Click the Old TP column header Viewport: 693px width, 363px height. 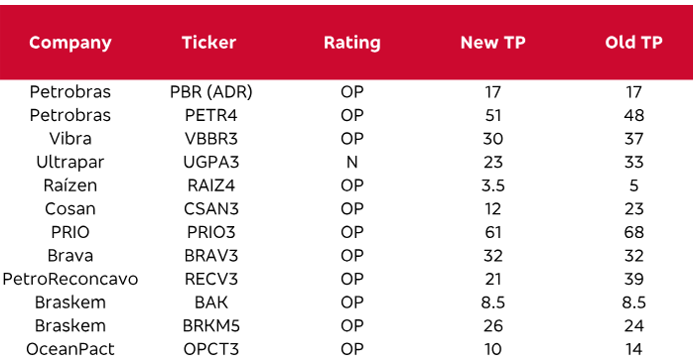tap(633, 43)
